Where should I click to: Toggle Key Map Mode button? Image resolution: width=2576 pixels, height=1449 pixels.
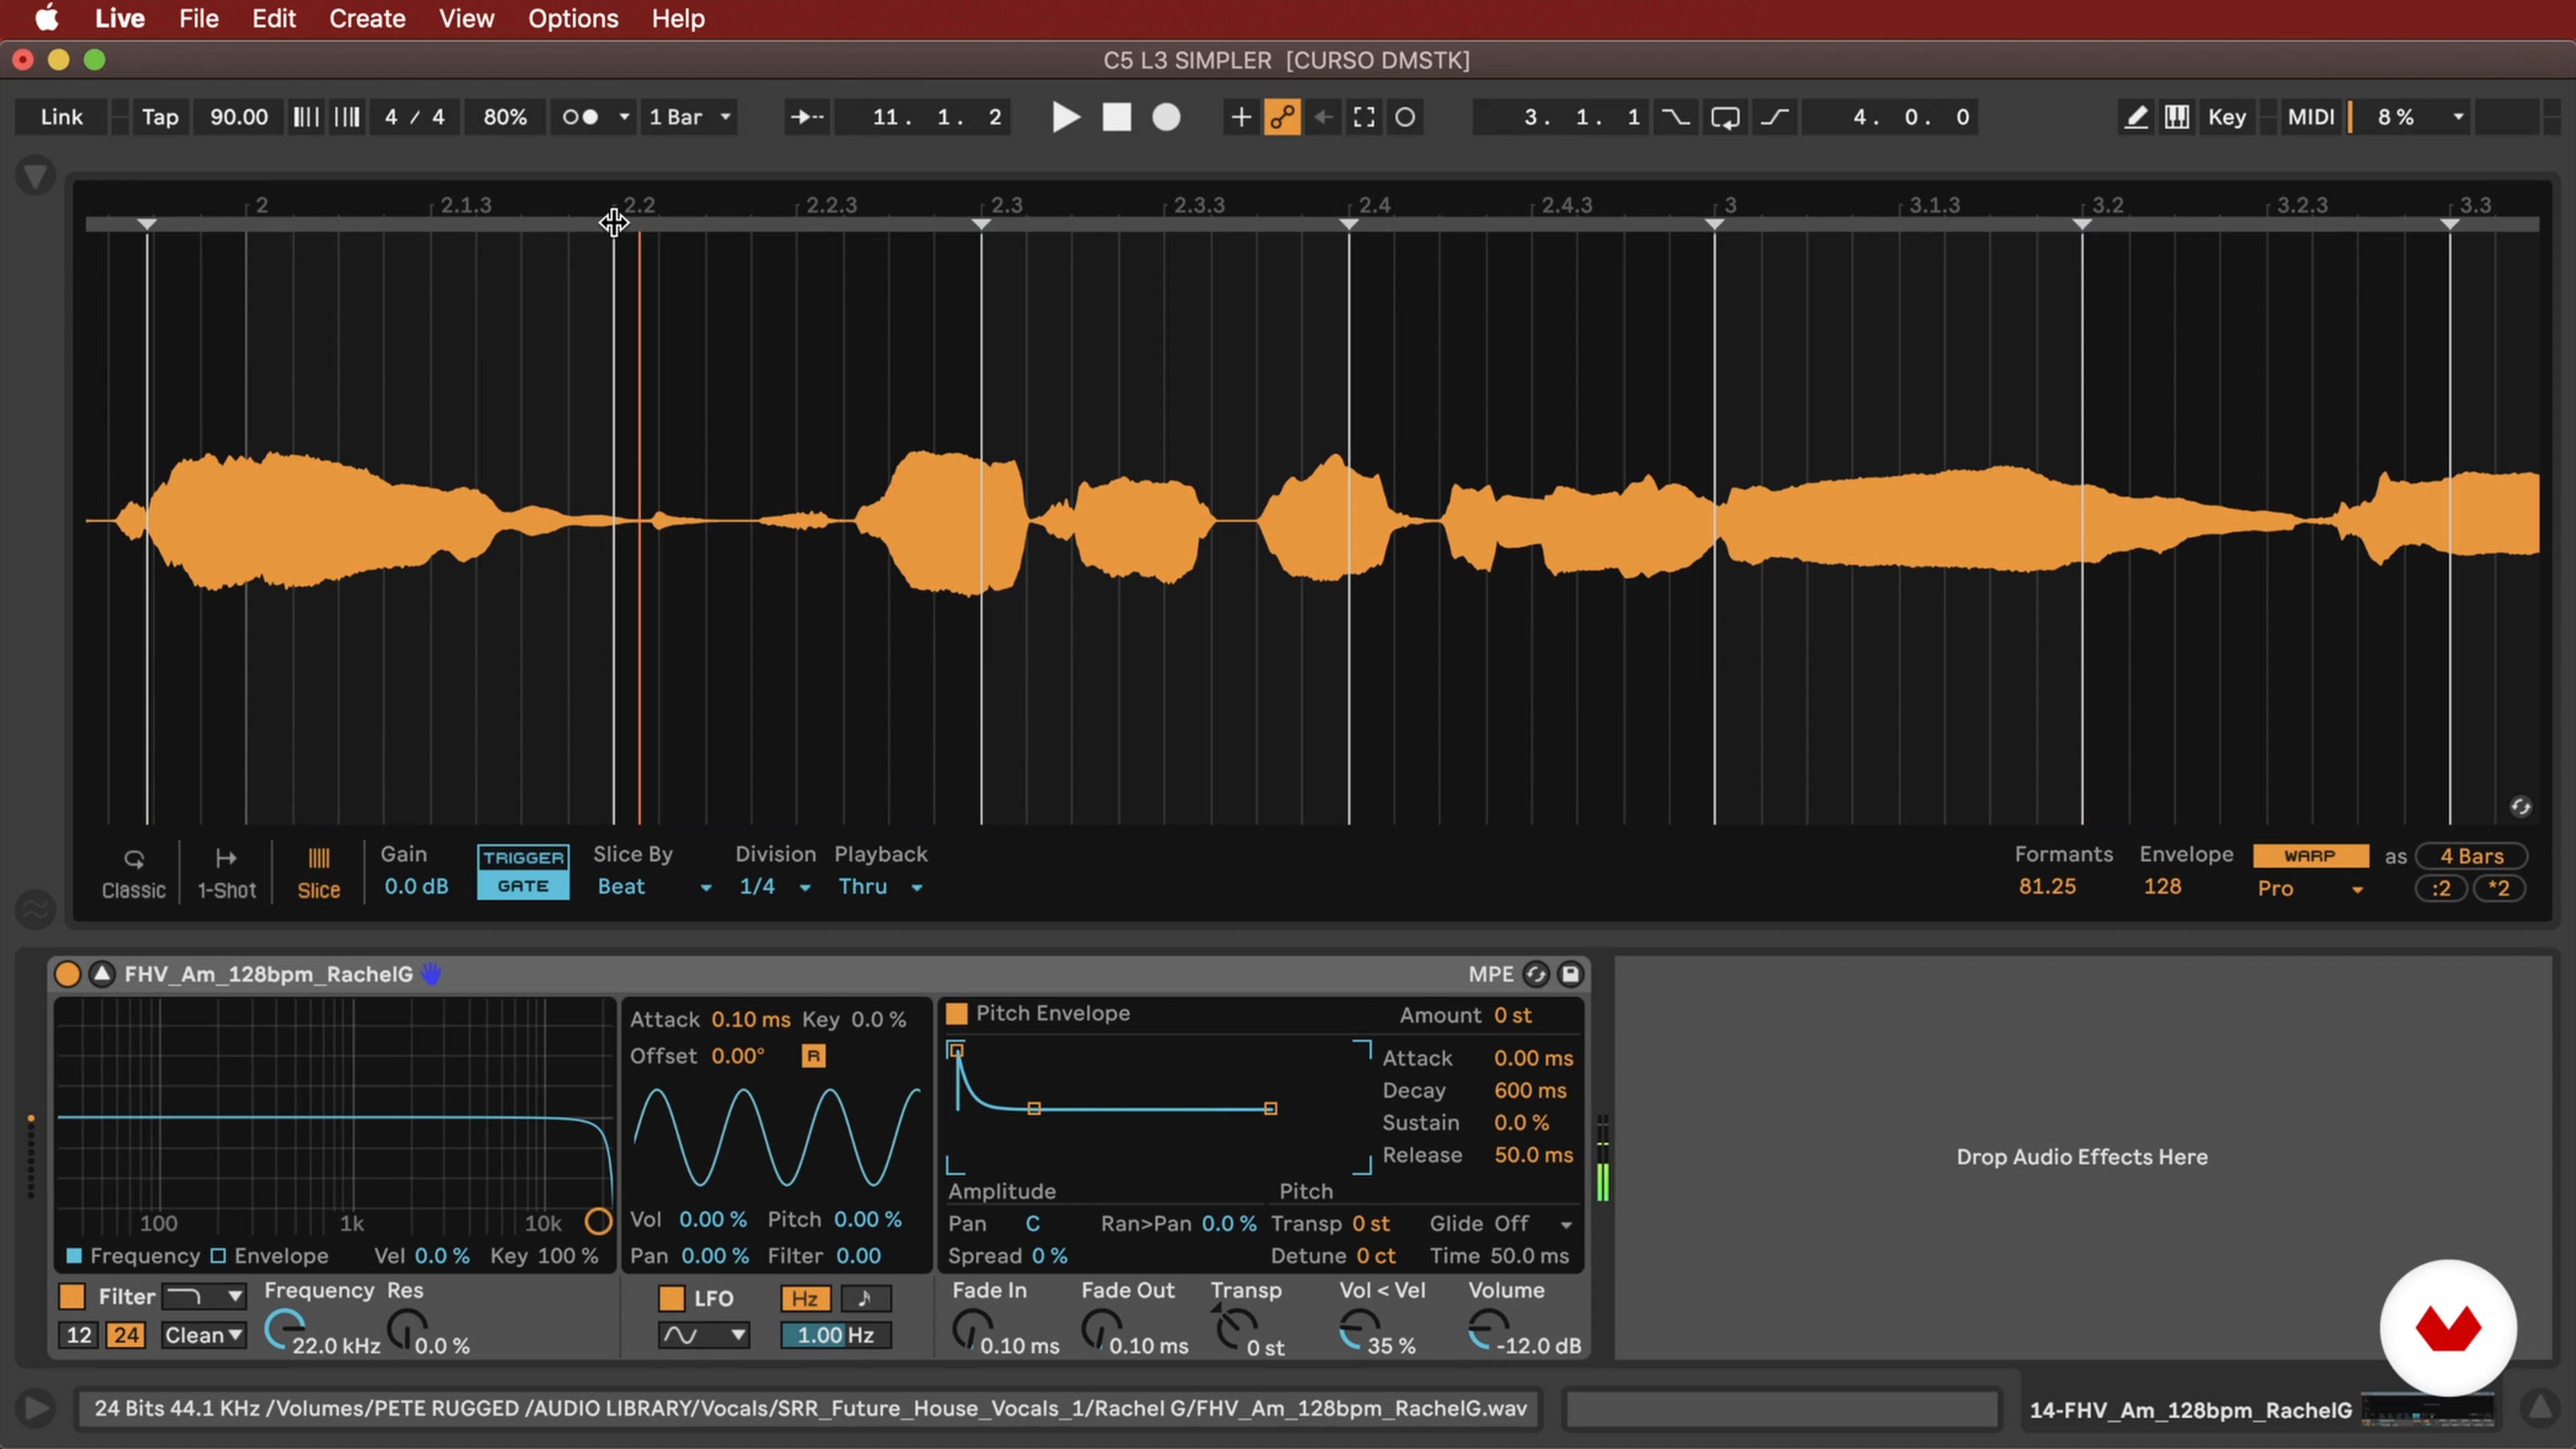tap(2226, 117)
